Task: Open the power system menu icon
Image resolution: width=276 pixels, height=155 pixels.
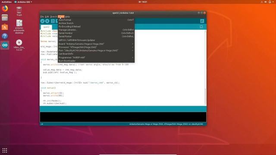Action: 270,2
